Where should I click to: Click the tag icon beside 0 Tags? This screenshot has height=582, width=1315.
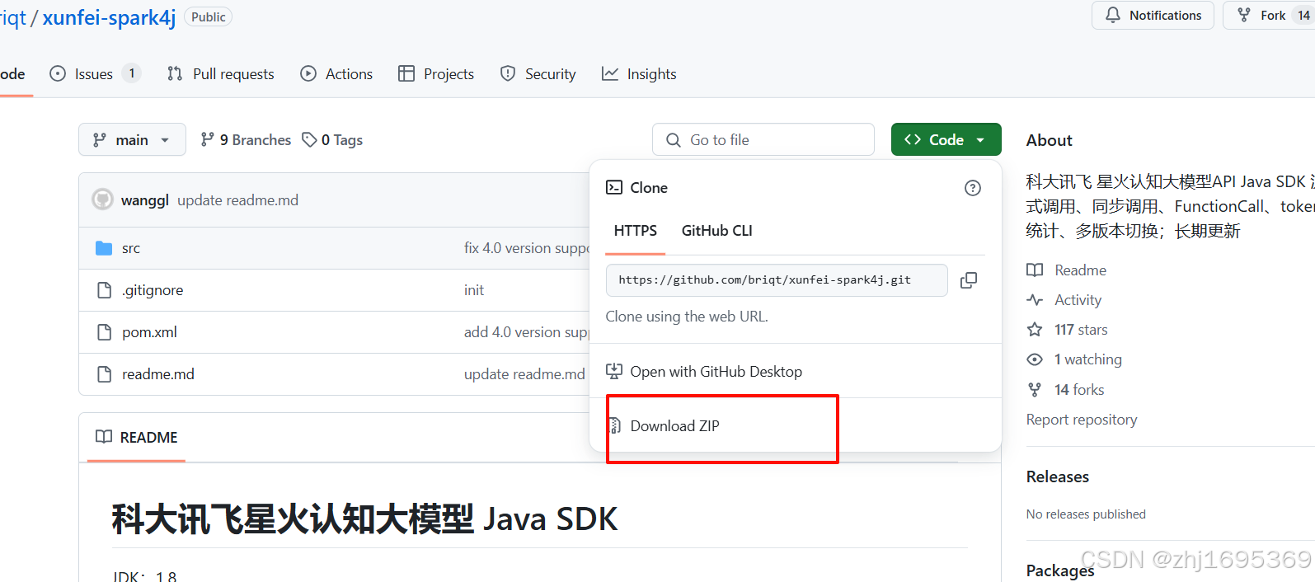pyautogui.click(x=309, y=140)
